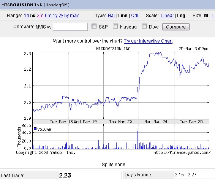Click the MICROVISION INC (NasdaqGM) header
This screenshot has width=215, height=179.
35,5
